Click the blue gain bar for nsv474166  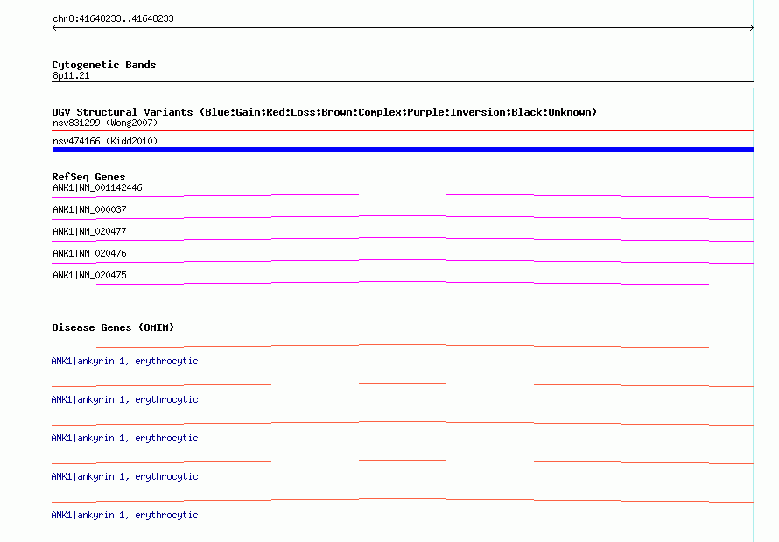pyautogui.click(x=403, y=150)
